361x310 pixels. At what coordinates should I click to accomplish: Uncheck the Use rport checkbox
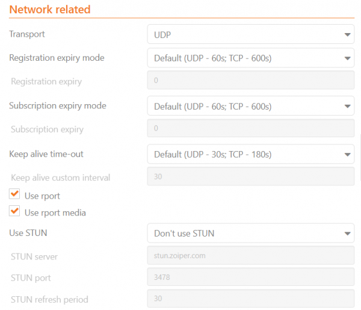pos(14,195)
